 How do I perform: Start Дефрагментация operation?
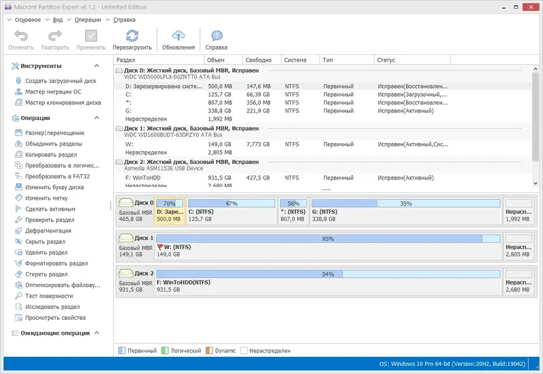click(48, 230)
